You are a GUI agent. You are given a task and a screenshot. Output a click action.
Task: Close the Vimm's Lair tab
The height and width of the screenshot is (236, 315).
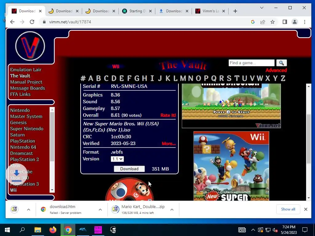(x=224, y=11)
